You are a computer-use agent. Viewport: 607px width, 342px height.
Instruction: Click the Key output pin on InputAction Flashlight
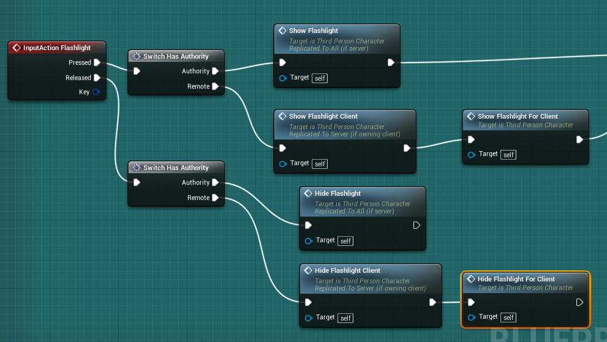coord(96,92)
